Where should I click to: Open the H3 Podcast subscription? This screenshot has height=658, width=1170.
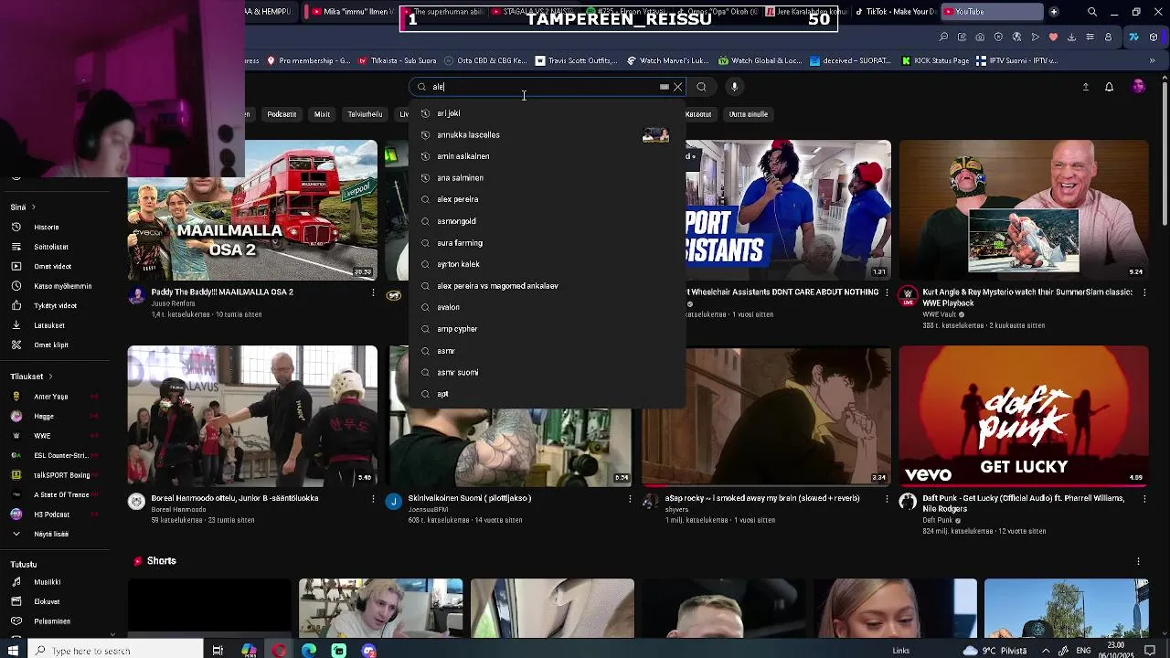coord(52,515)
